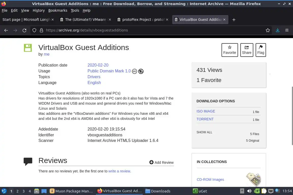Open the English language link
293x195 pixels.
pos(94,83)
